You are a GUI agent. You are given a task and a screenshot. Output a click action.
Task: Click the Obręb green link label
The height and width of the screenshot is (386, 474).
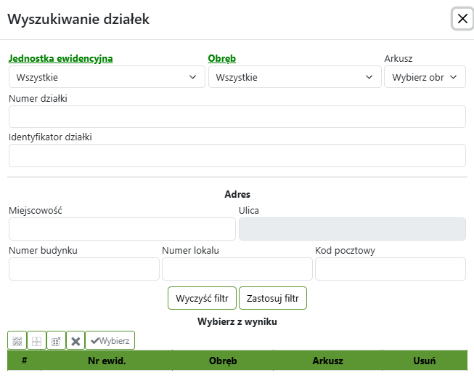pyautogui.click(x=222, y=59)
